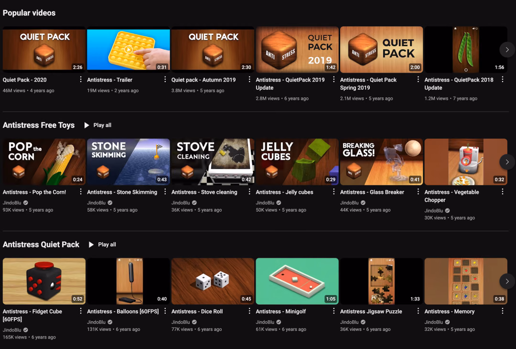Image resolution: width=516 pixels, height=349 pixels.
Task: Open JindoBlu channel under Pop the Corn
Action: click(12, 203)
